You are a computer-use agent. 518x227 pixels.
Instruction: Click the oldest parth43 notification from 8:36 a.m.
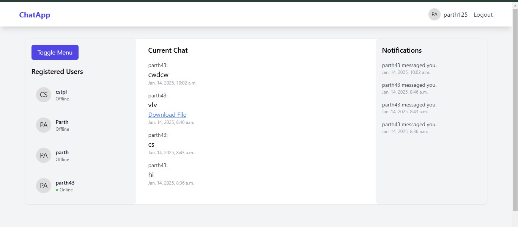409,127
